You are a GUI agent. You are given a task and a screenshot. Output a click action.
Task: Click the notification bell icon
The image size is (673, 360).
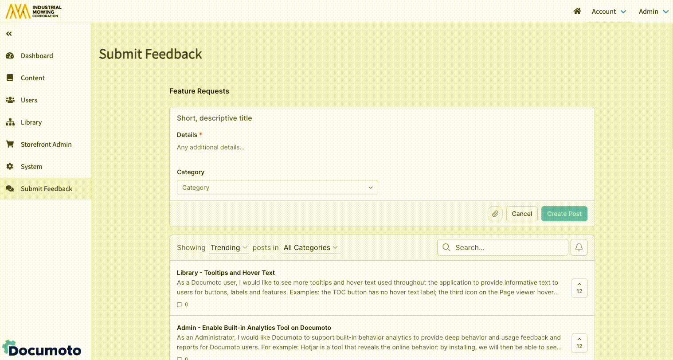579,247
